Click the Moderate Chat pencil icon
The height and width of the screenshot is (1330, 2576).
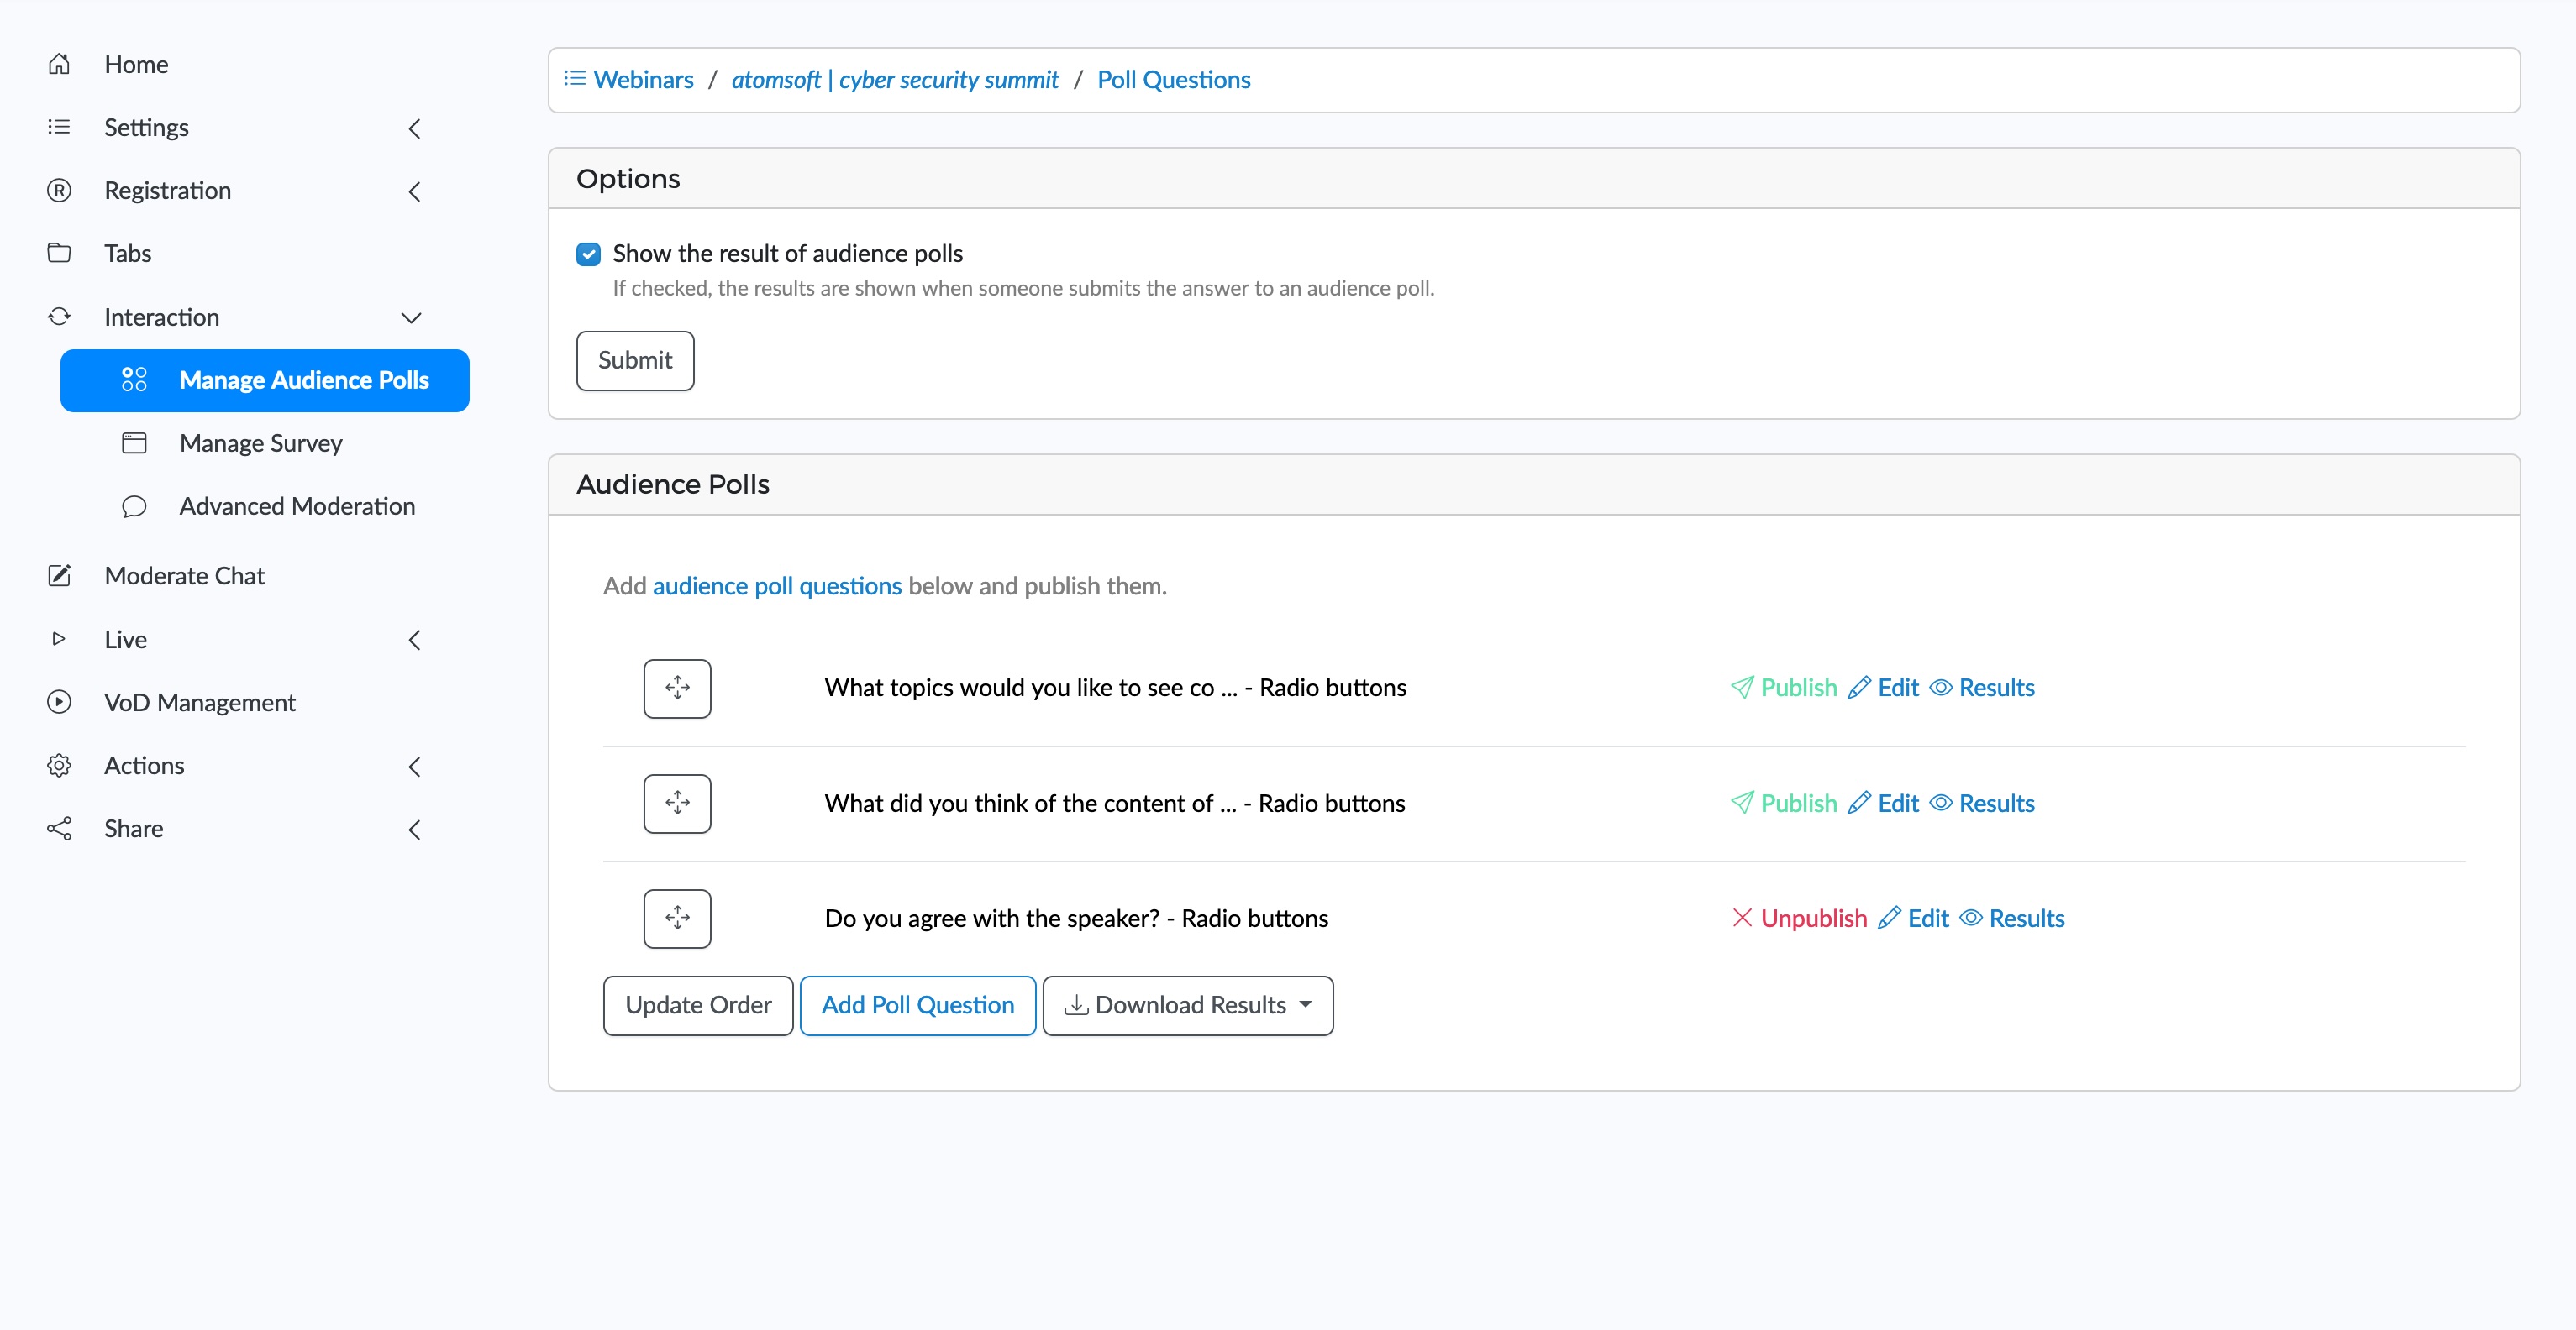[59, 575]
